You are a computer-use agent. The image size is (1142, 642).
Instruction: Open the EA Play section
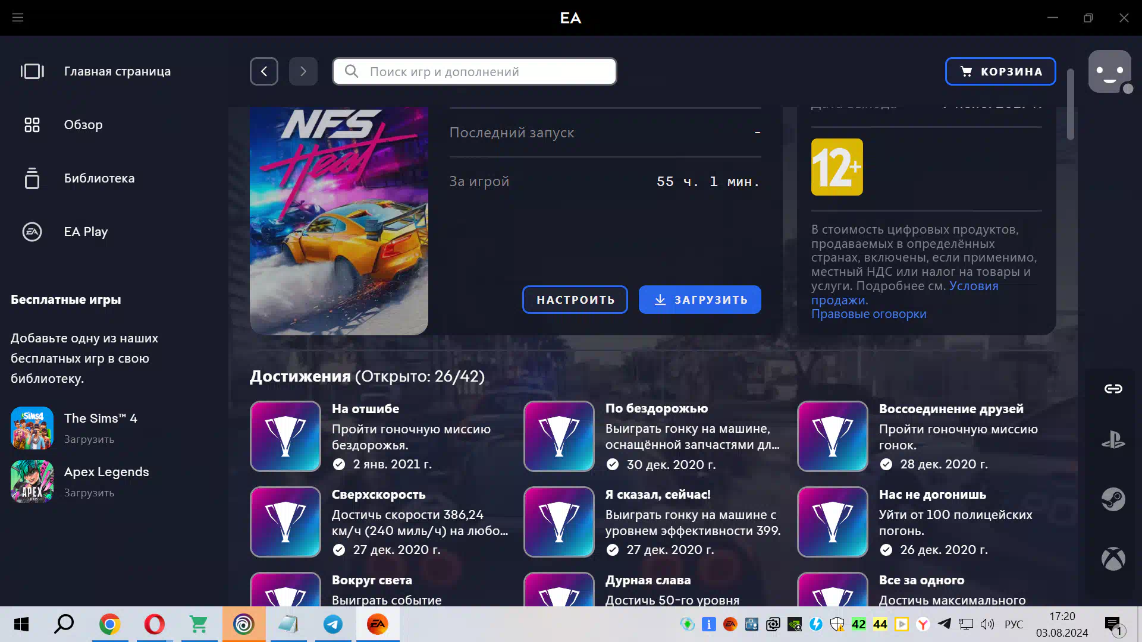coord(86,232)
